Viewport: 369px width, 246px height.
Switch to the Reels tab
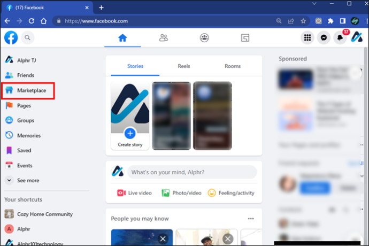click(x=184, y=66)
